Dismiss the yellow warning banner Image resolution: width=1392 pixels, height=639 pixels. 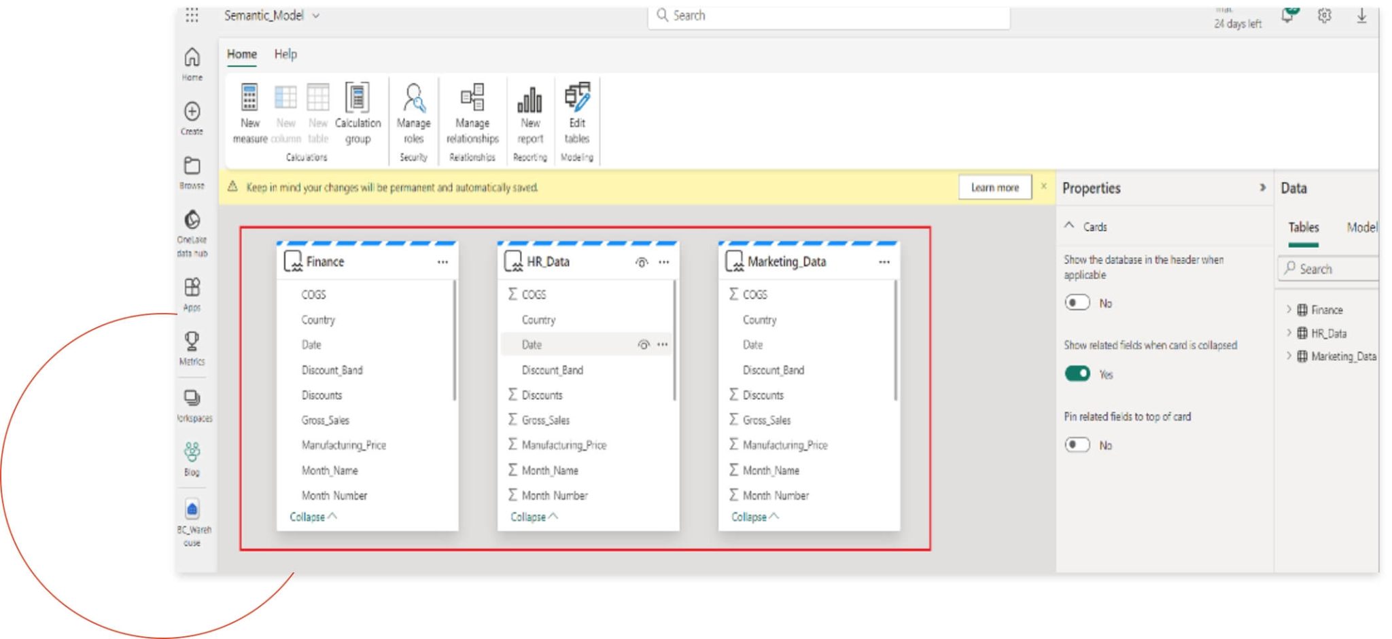point(1043,186)
